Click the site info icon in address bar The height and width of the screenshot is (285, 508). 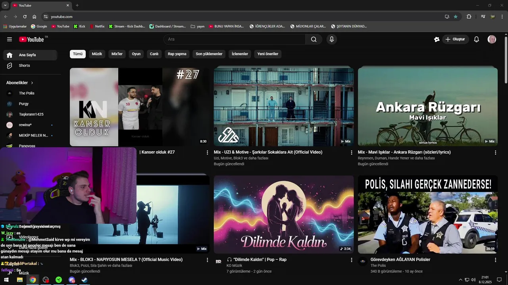point(46,17)
